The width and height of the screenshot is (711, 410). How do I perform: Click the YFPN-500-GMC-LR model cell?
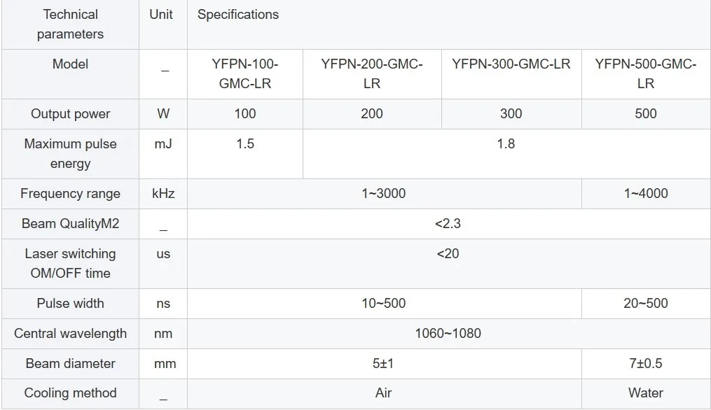pos(646,74)
